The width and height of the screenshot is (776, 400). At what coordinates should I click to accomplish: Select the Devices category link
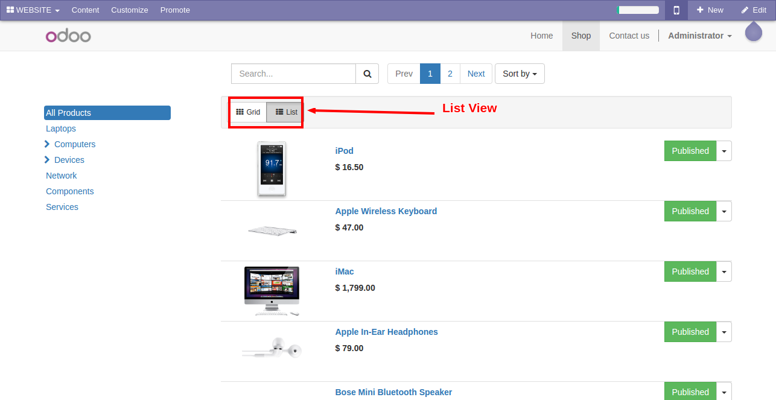(x=69, y=160)
